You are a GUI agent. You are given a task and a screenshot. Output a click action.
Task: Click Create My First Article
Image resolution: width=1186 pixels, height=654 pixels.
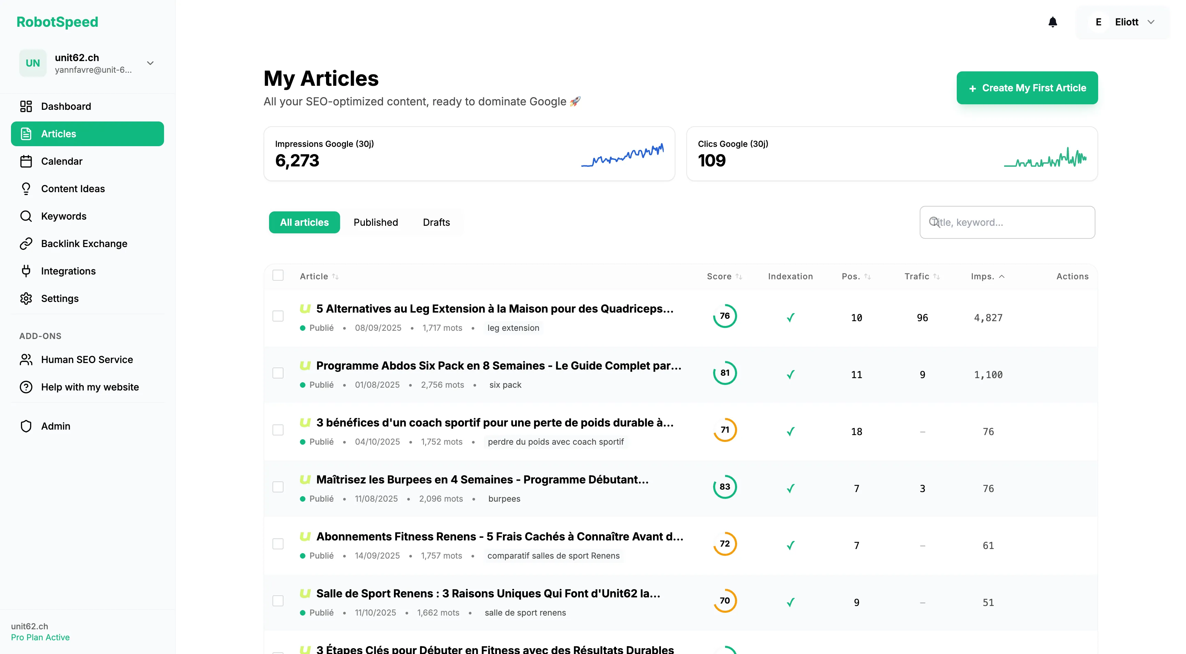tap(1027, 88)
